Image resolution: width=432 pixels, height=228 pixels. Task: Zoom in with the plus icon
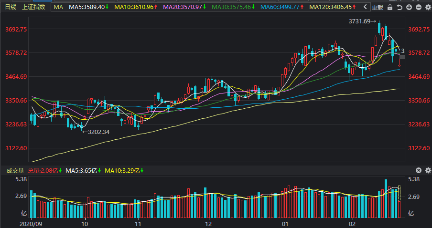(x=409, y=8)
